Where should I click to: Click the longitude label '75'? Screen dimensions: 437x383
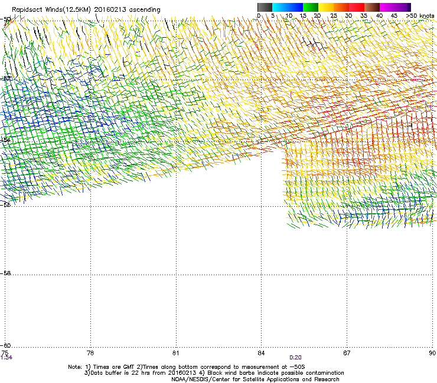click(x=5, y=353)
